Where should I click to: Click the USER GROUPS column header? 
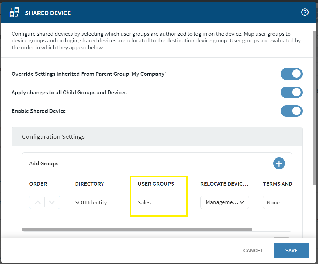156,184
